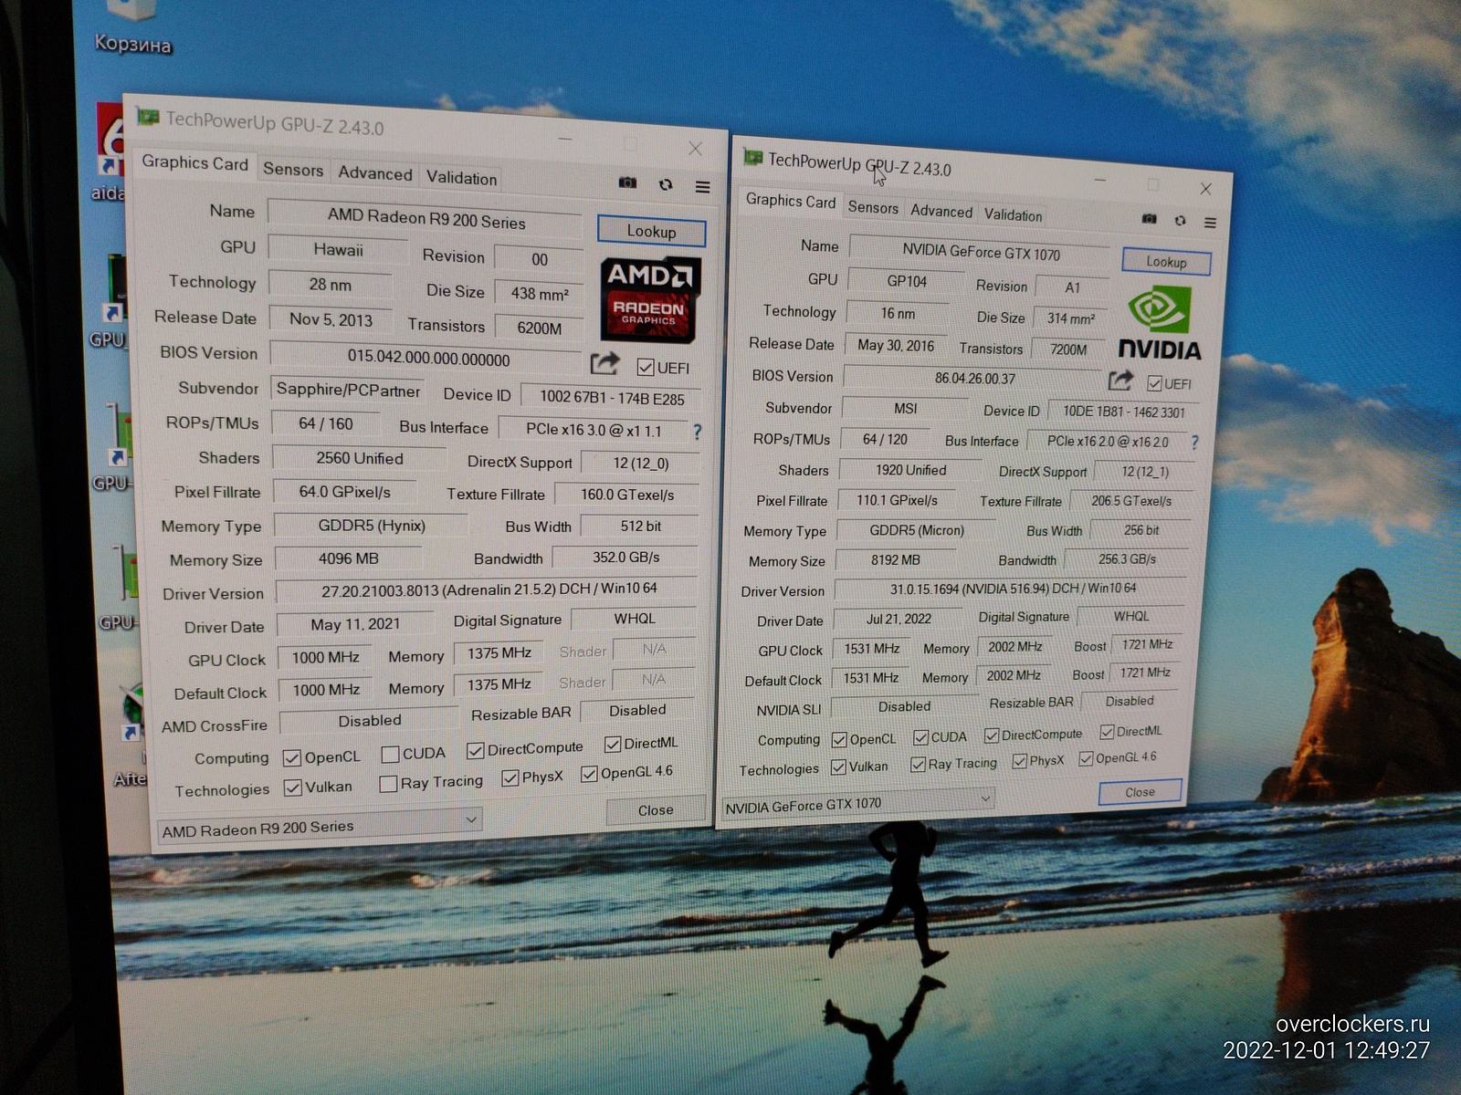The width and height of the screenshot is (1461, 1095).
Task: Expand the NVIDIA GeForce GTX 1070 GPU dropdown
Action: coord(985,798)
